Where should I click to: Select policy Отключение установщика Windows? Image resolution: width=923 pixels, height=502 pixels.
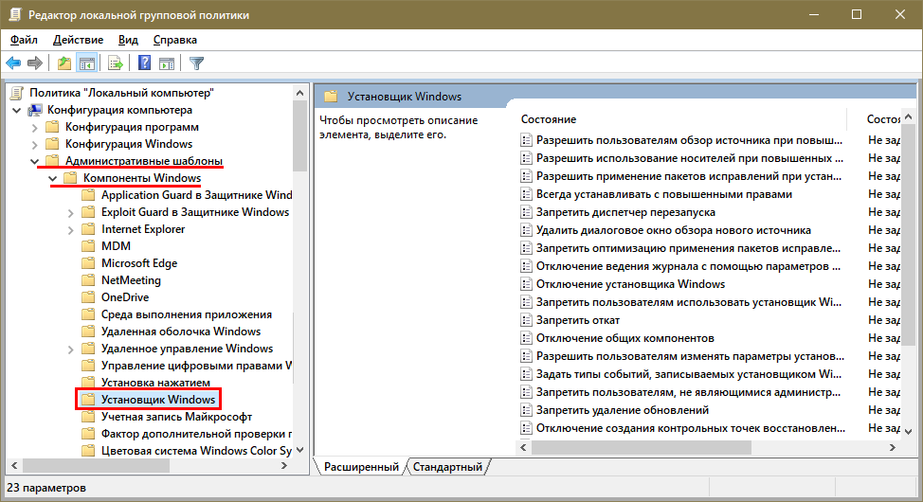[630, 284]
